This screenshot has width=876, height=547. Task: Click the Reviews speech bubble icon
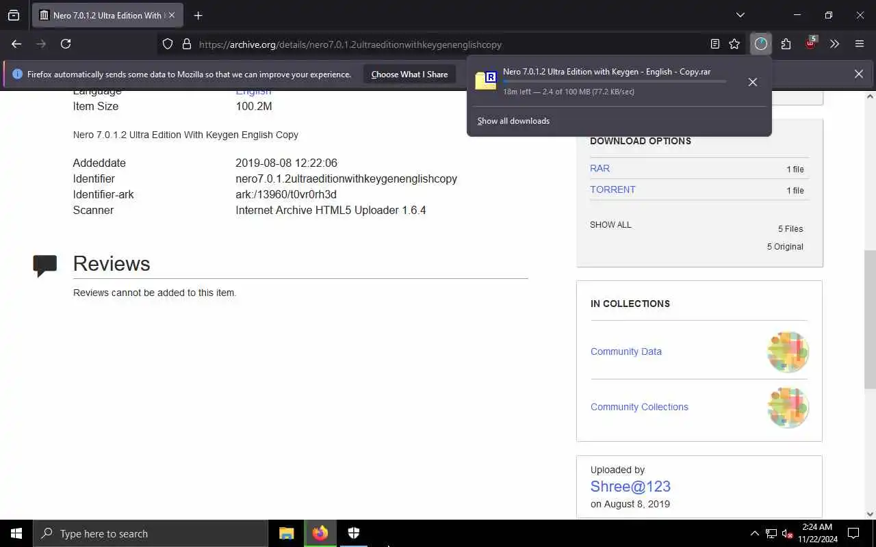coord(45,265)
